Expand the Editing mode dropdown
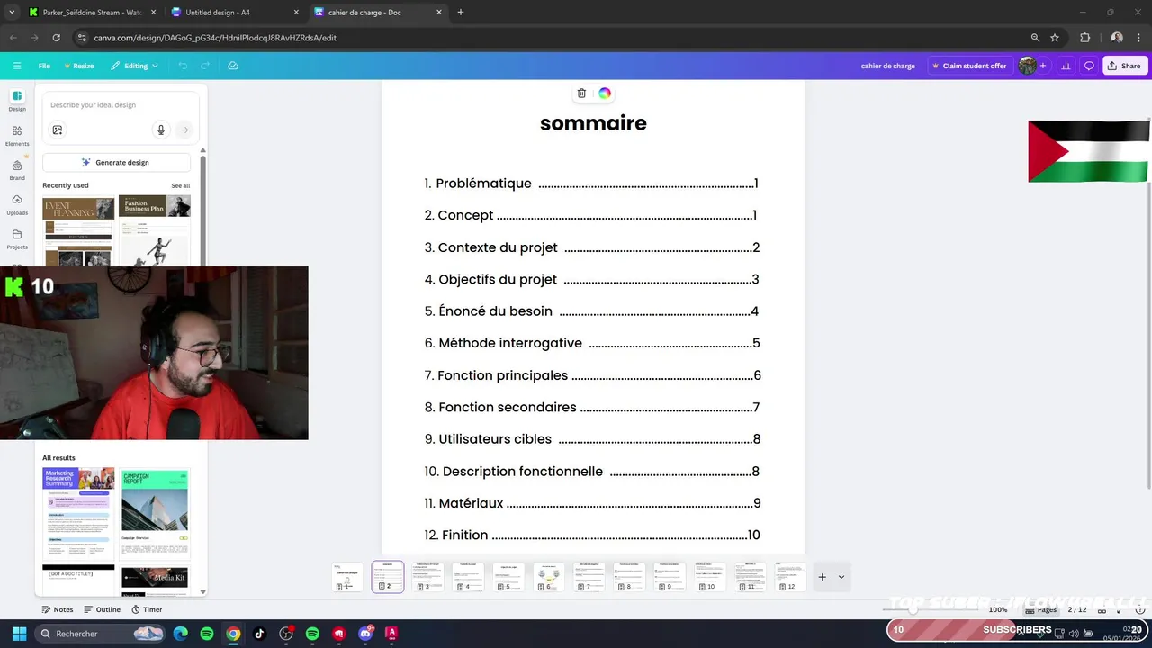This screenshot has height=648, width=1152. tap(134, 66)
